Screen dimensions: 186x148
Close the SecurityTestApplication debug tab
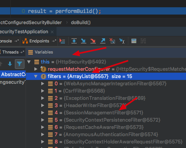(x=52, y=32)
